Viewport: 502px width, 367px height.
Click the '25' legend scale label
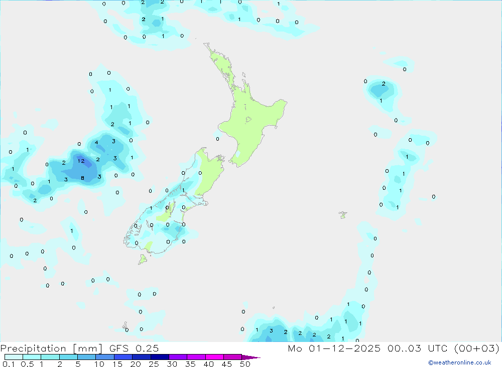(154, 364)
